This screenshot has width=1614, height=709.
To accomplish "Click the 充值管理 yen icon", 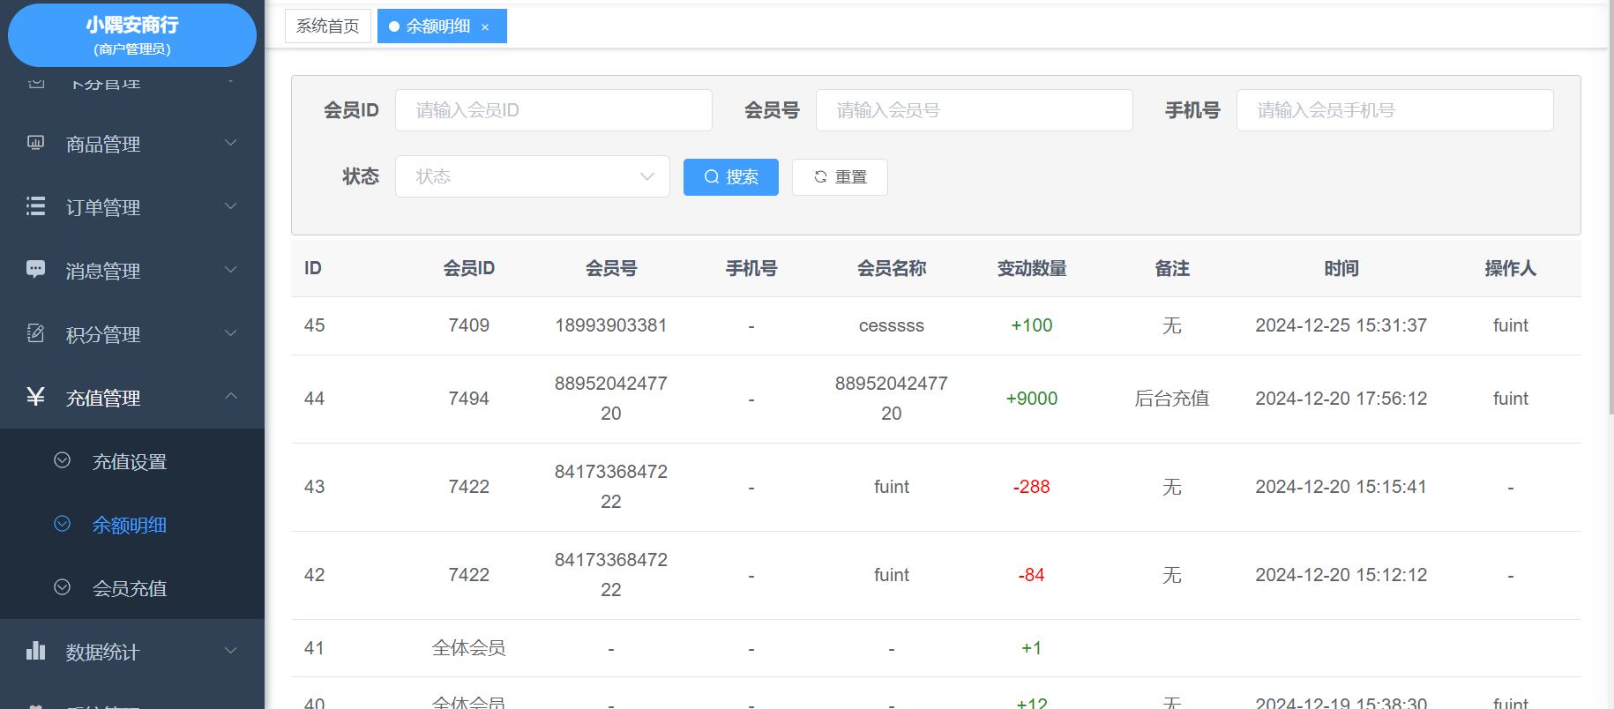I will (35, 397).
